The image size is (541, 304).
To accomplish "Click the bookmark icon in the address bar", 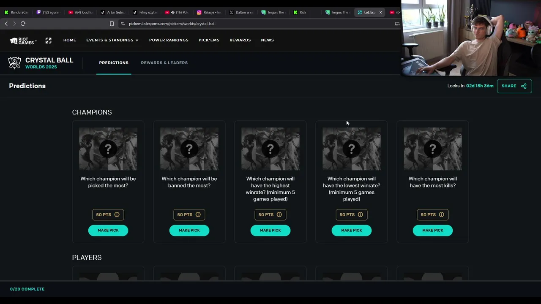I will pyautogui.click(x=112, y=24).
